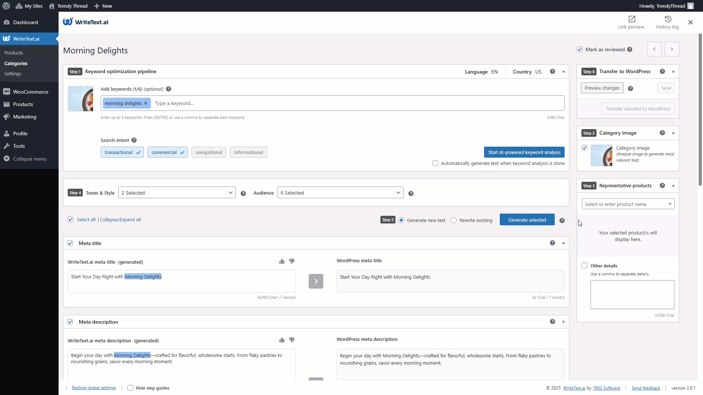Go to next category arrow

click(x=672, y=49)
